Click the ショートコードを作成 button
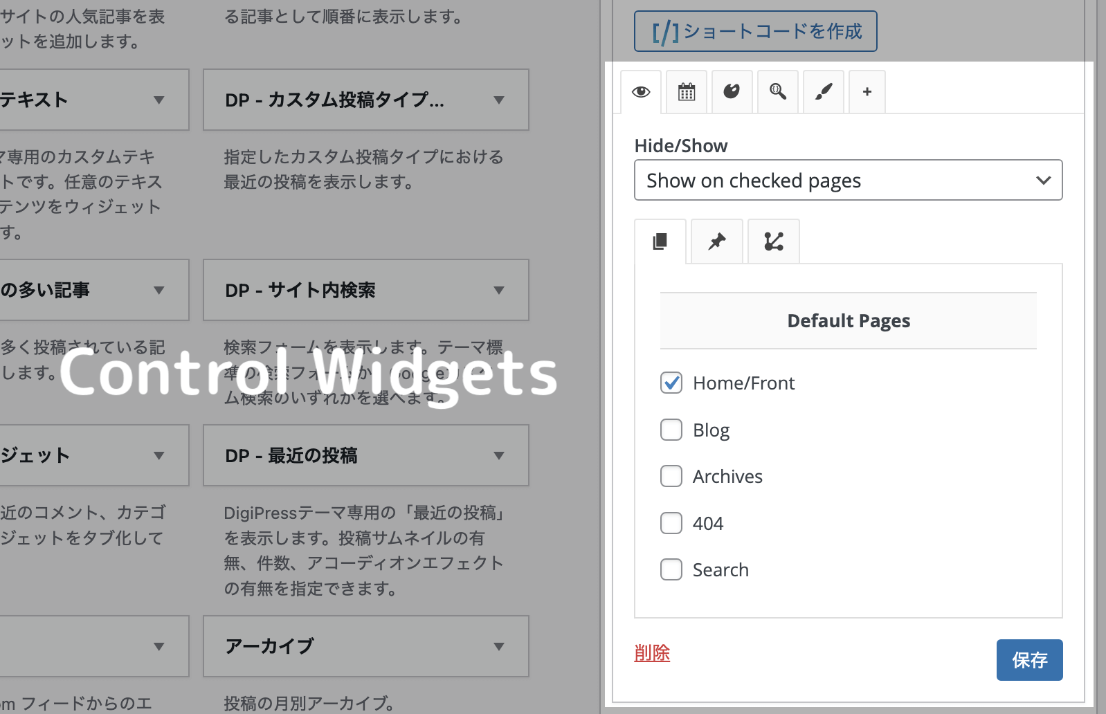The image size is (1106, 714). (756, 31)
